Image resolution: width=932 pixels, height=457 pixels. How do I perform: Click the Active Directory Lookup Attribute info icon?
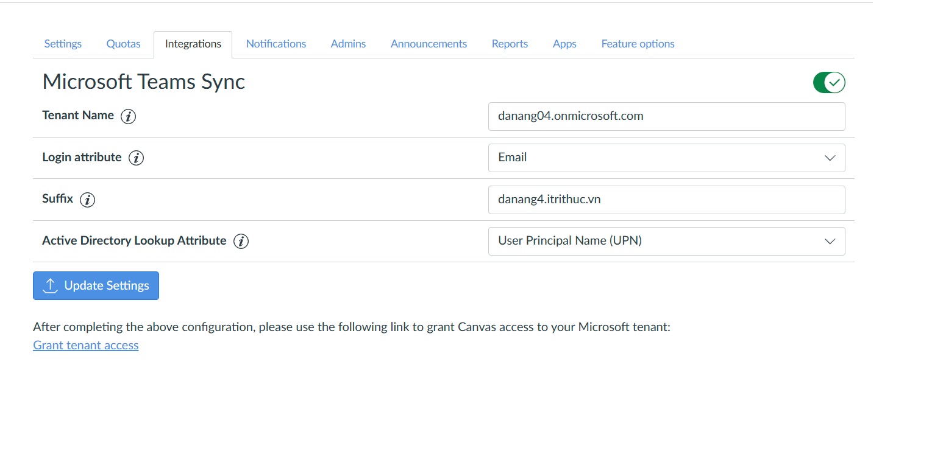click(x=241, y=242)
